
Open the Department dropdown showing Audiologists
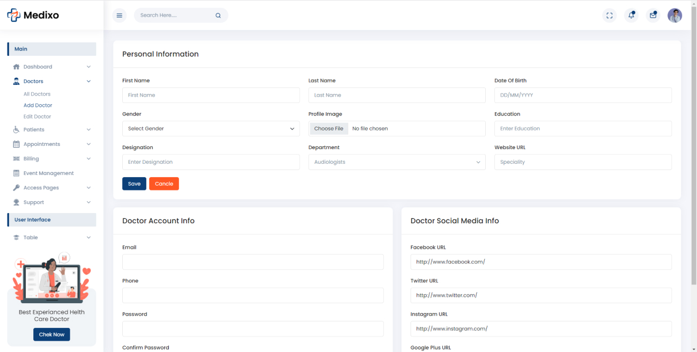pos(397,162)
